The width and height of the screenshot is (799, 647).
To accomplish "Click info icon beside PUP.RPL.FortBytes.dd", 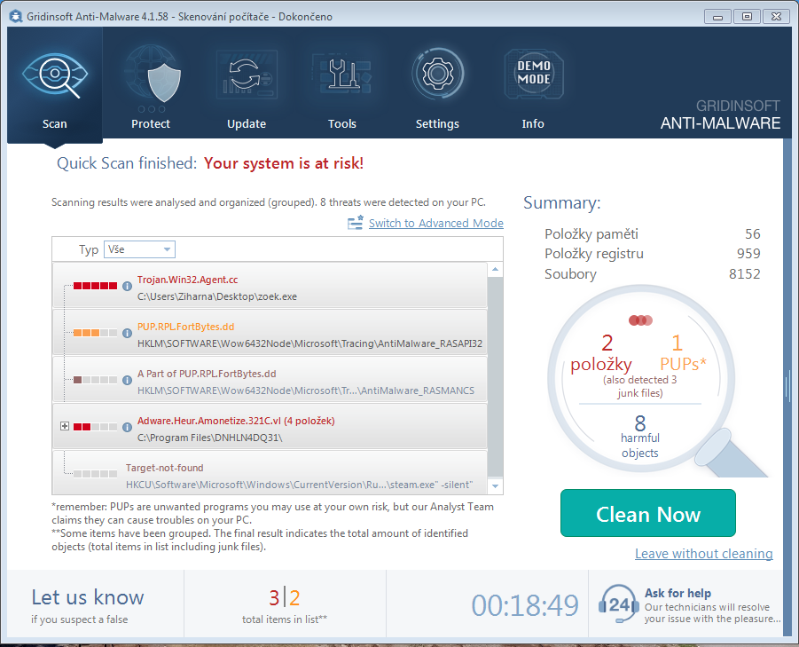I will [x=128, y=333].
